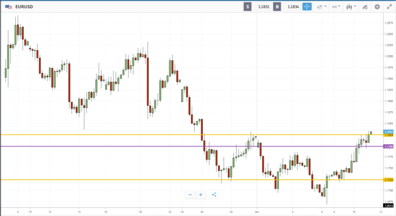The height and width of the screenshot is (216, 396).
Task: Click the buy price 1.1834
Action: 293,7
